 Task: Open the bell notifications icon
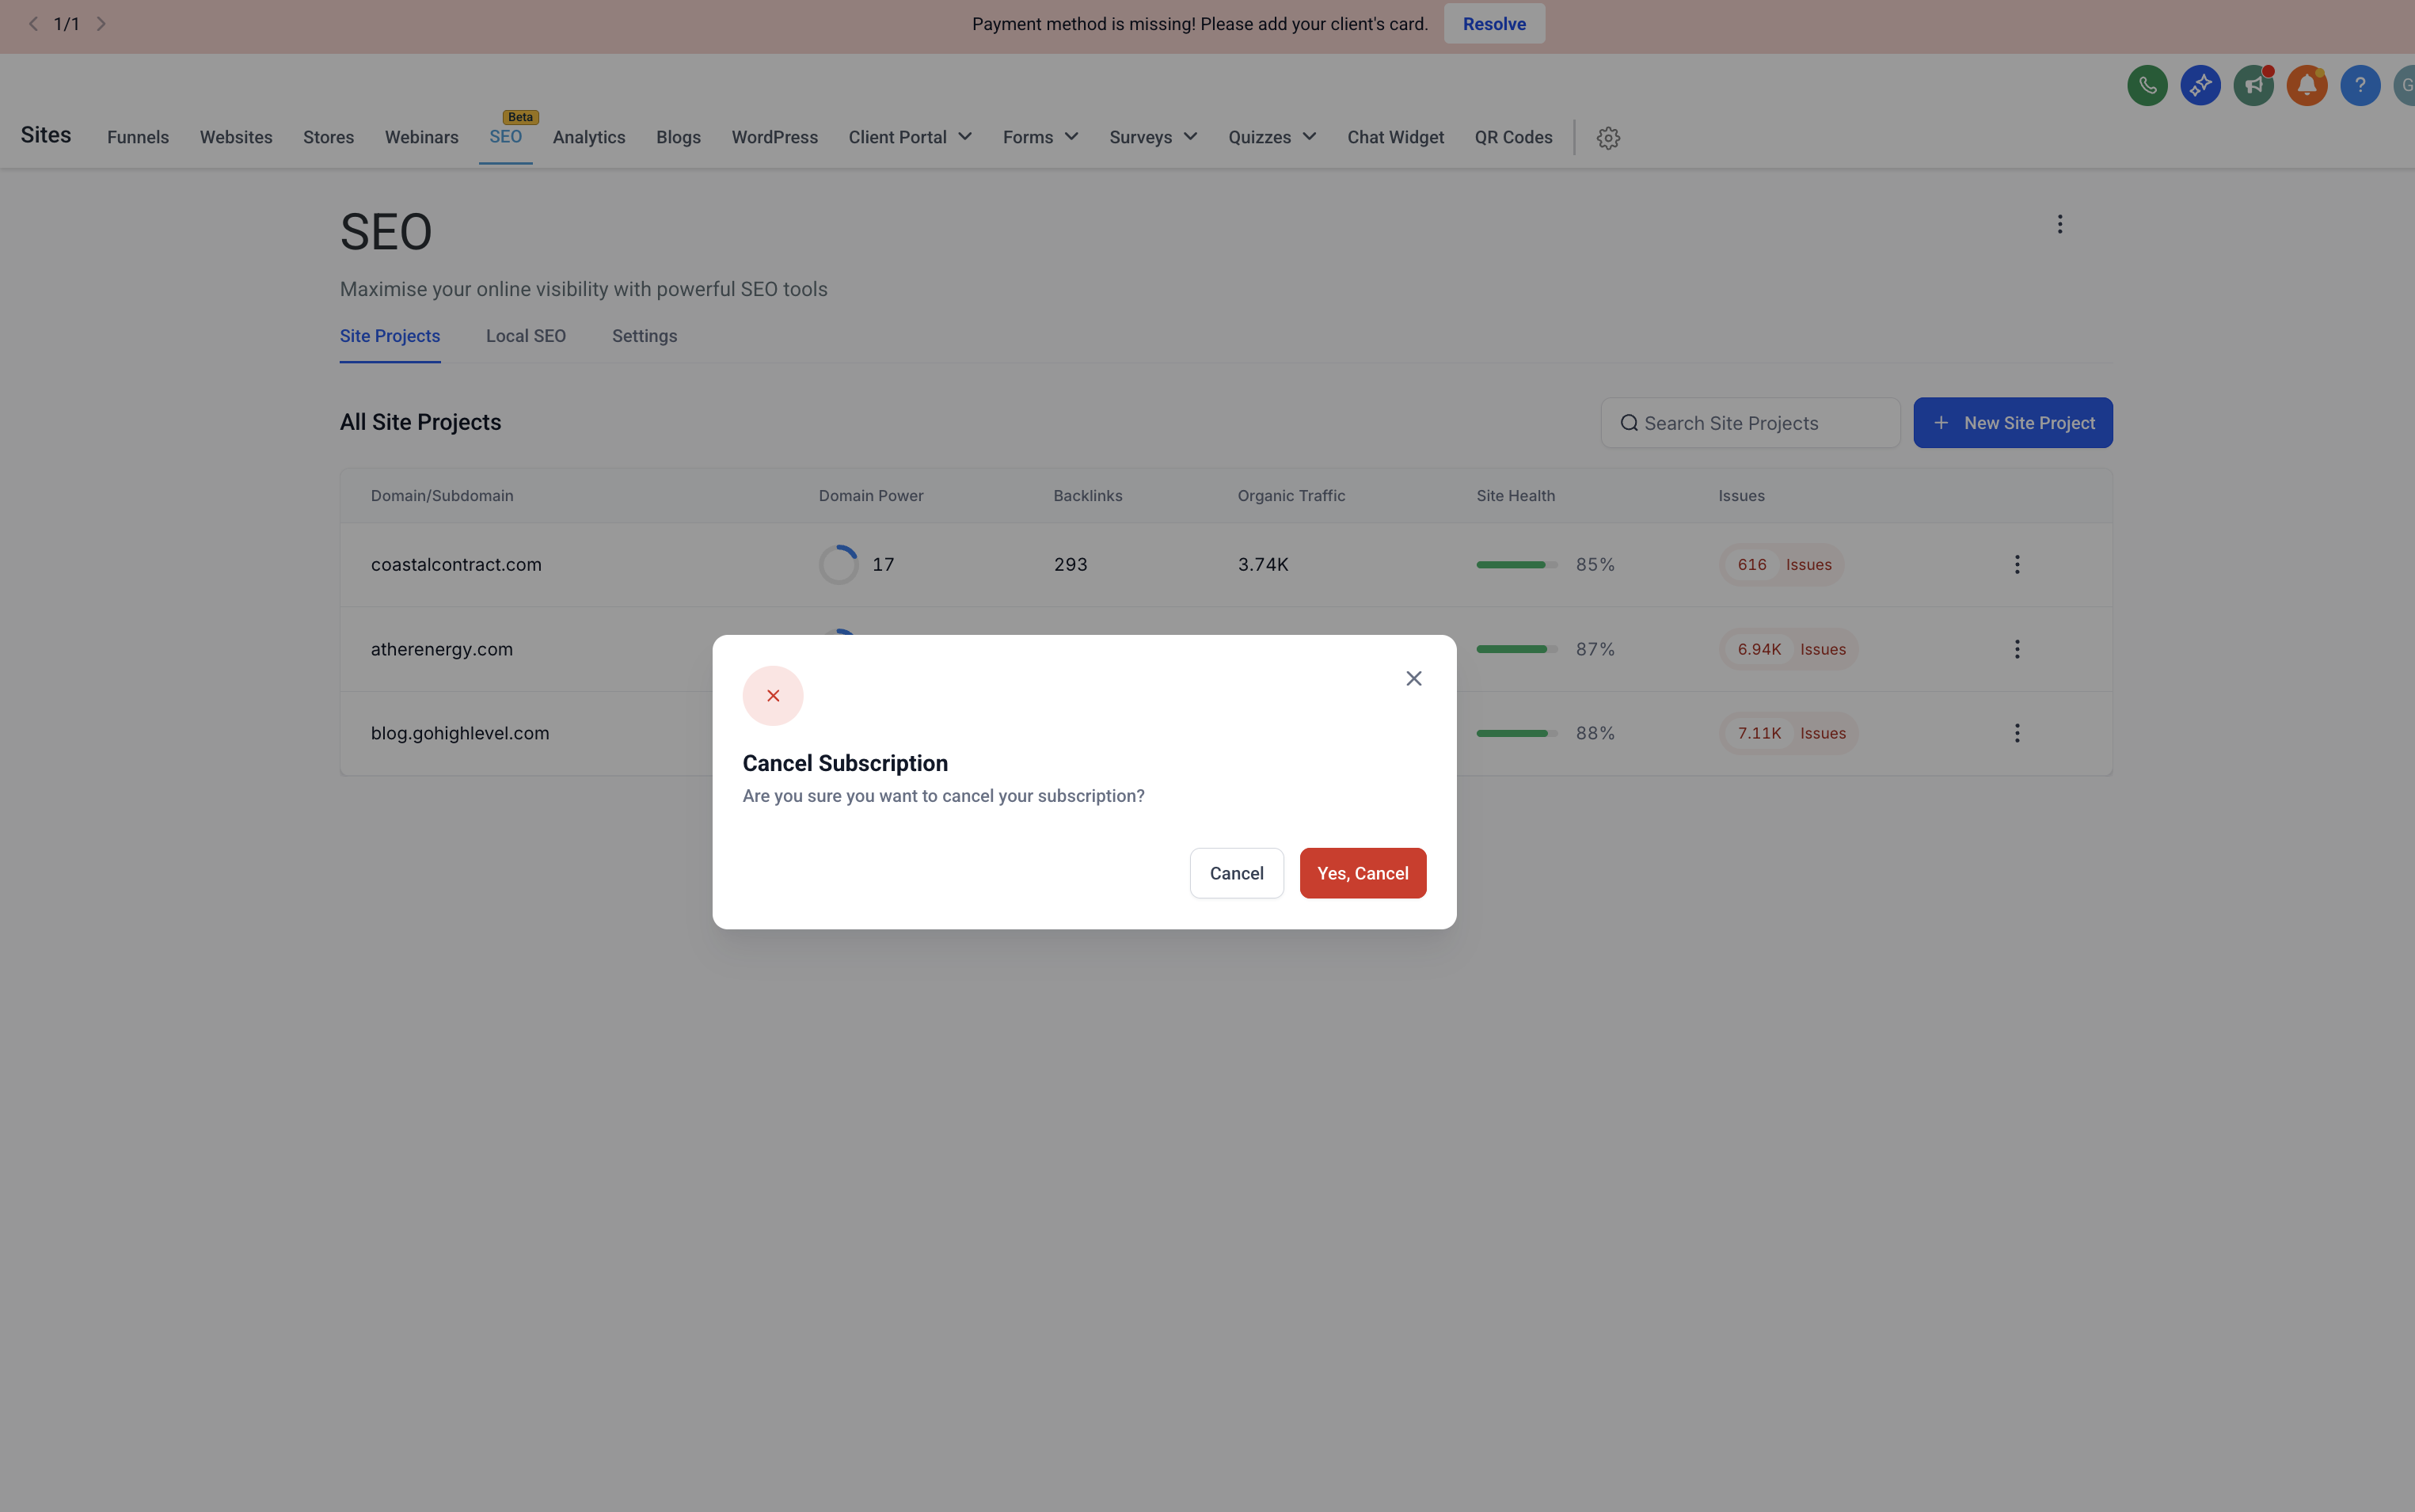click(x=2306, y=85)
